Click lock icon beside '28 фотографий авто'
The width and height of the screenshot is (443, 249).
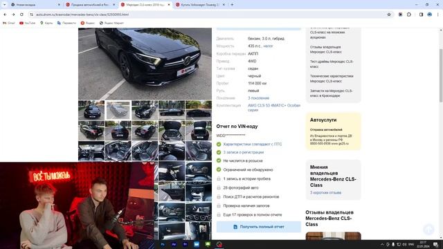click(x=219, y=187)
